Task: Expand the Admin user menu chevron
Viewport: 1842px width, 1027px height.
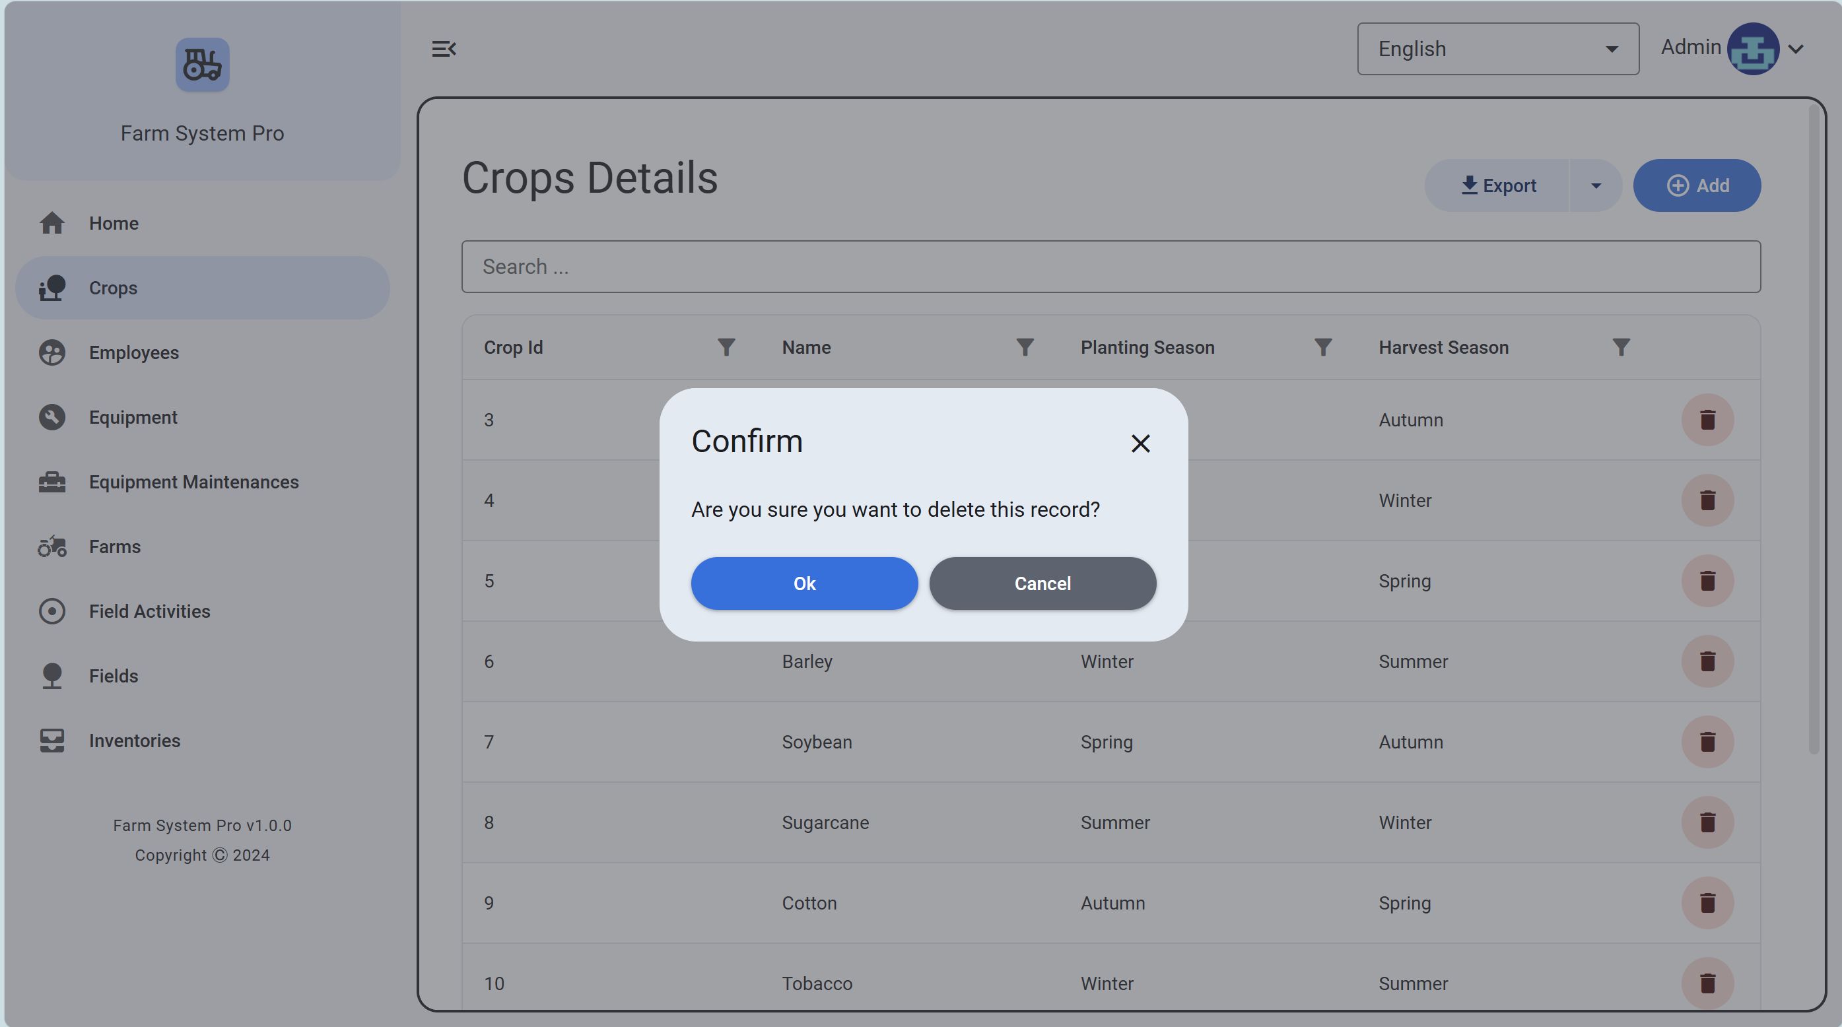Action: pos(1796,49)
